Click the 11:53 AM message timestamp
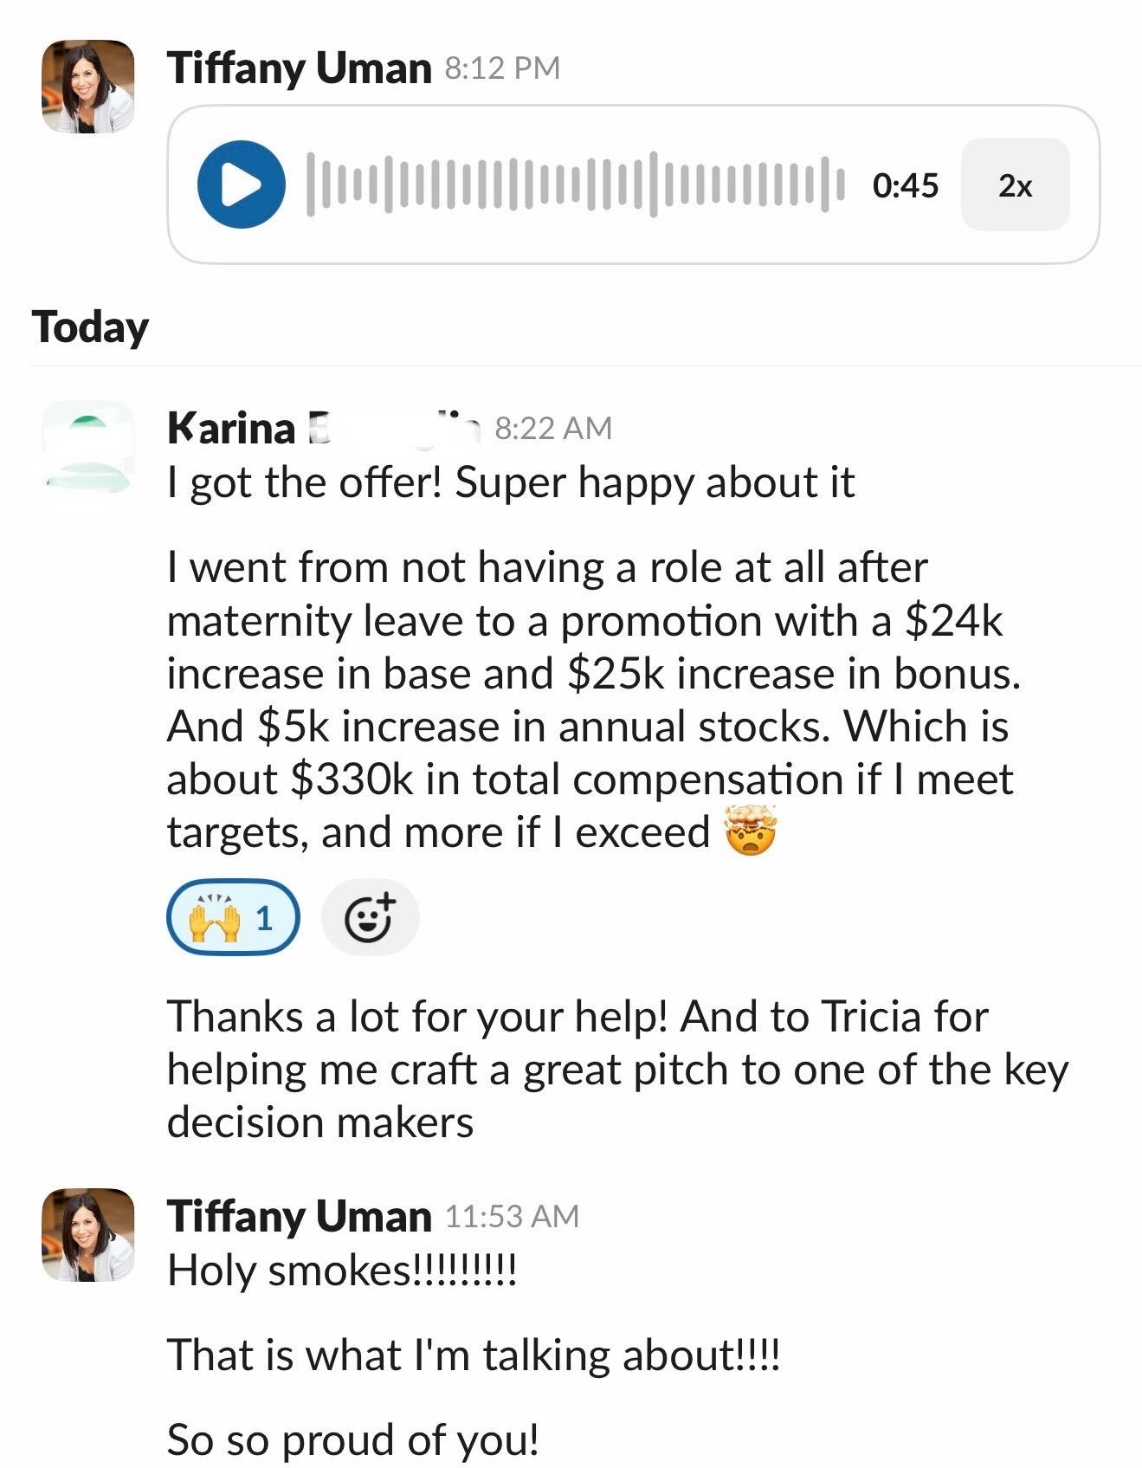This screenshot has width=1142, height=1468. tap(512, 1216)
